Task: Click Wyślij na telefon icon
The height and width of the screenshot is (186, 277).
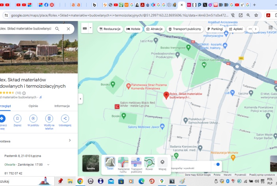Action: pyautogui.click(x=49, y=119)
